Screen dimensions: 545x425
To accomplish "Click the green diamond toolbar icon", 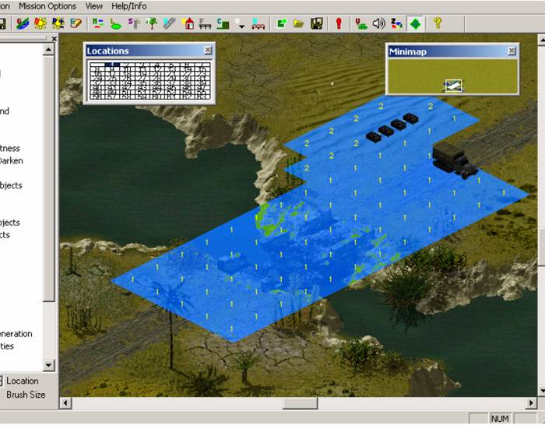I will (417, 23).
